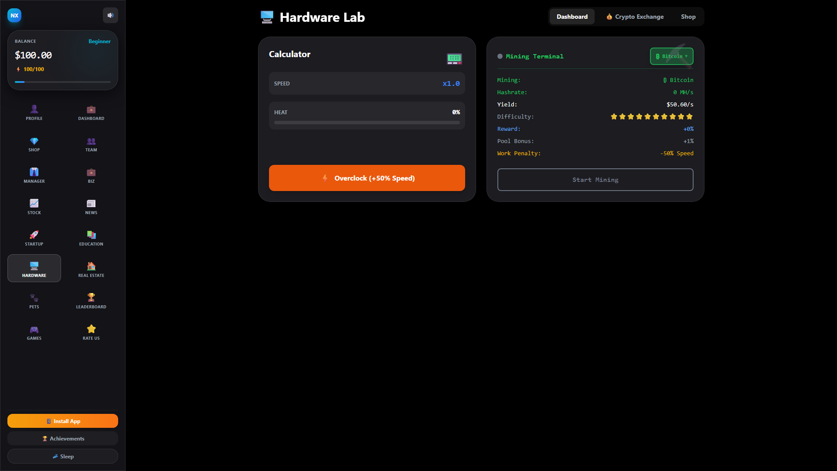Viewport: 837px width, 471px height.
Task: Open the Bitcoin currency dropdown
Action: (671, 56)
